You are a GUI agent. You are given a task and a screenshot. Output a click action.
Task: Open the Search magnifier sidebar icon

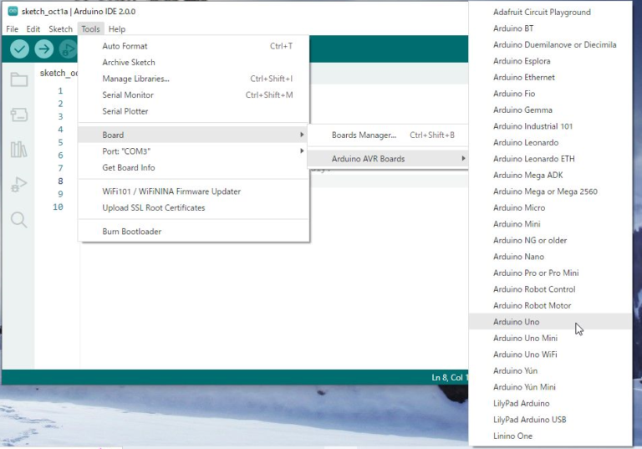click(19, 220)
